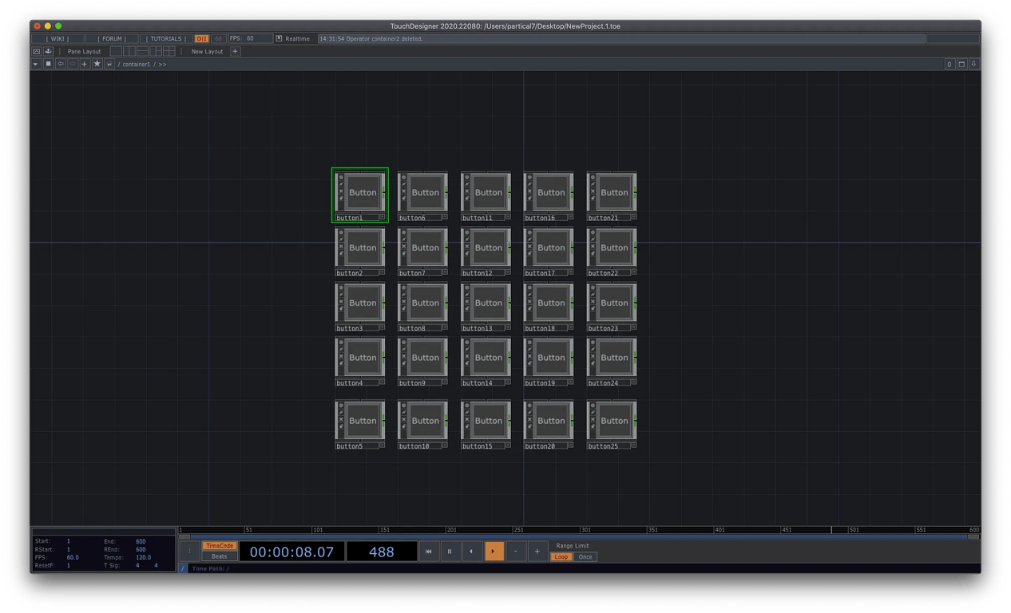Open the FORUM link in the top bar
The width and height of the screenshot is (1011, 613).
tap(113, 38)
